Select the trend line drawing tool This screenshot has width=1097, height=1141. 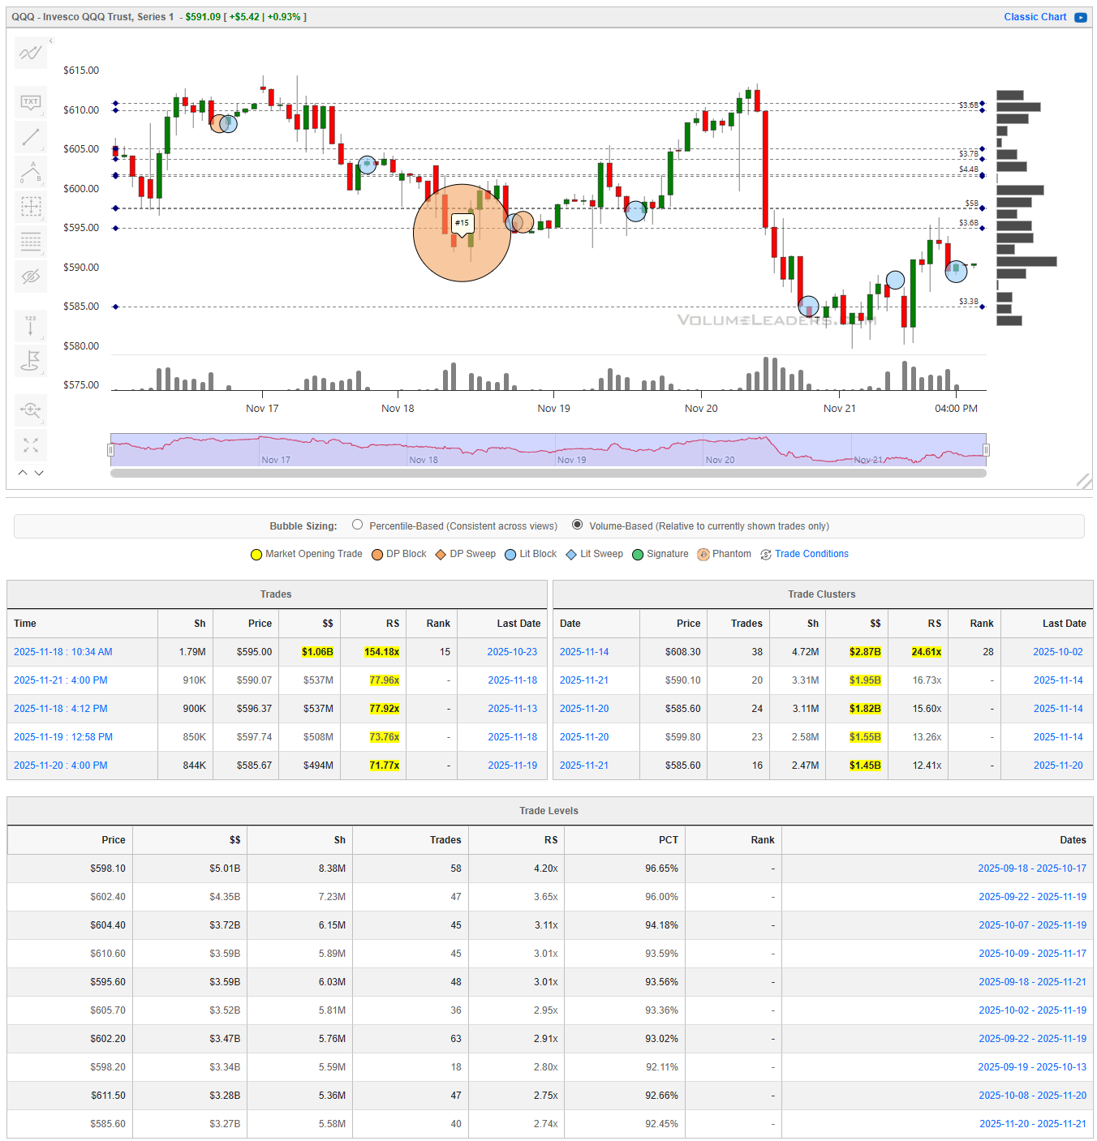click(31, 137)
